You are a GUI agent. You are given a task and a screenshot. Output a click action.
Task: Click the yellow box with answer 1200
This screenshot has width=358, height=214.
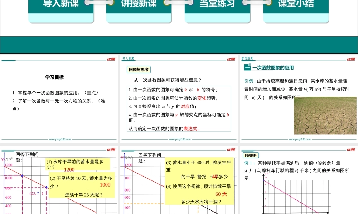[77, 164]
